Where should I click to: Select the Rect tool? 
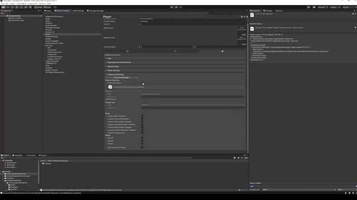click(x=21, y=7)
